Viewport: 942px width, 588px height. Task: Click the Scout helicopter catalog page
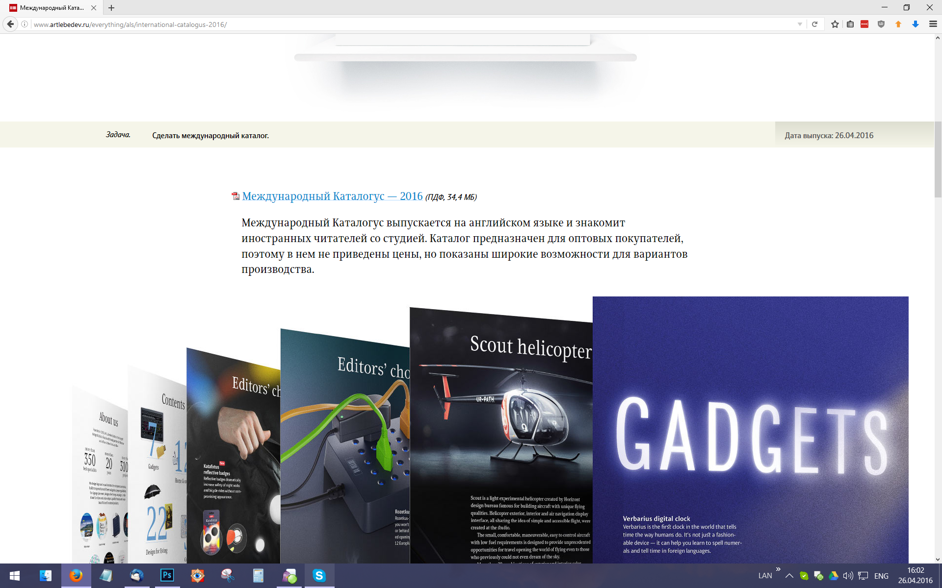tap(501, 436)
